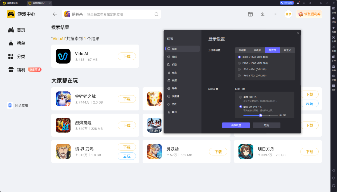This screenshot has height=192, width=337.
Task: Open the downloads icon in header
Action: tap(263, 14)
